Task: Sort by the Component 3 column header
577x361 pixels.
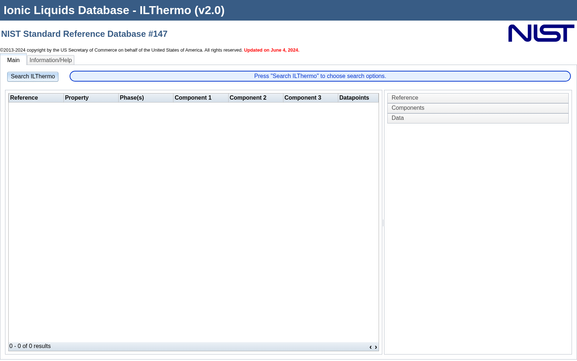Action: click(x=310, y=98)
